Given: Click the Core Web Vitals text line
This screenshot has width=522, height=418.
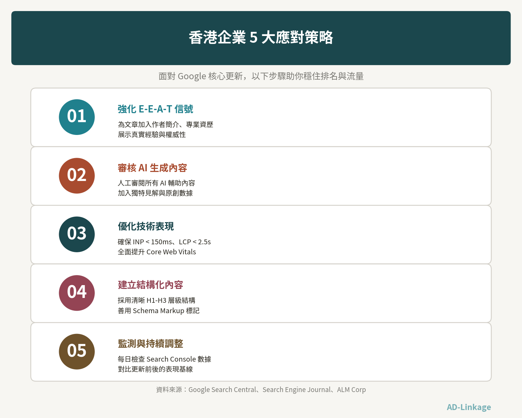Looking at the screenshot, I should tap(156, 252).
